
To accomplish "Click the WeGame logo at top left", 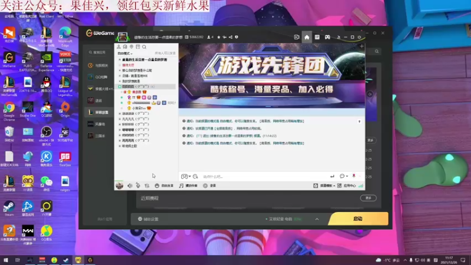I will [100, 33].
